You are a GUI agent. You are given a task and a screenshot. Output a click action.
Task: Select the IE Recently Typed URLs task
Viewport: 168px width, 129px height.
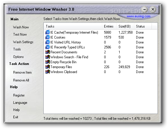click(68, 47)
